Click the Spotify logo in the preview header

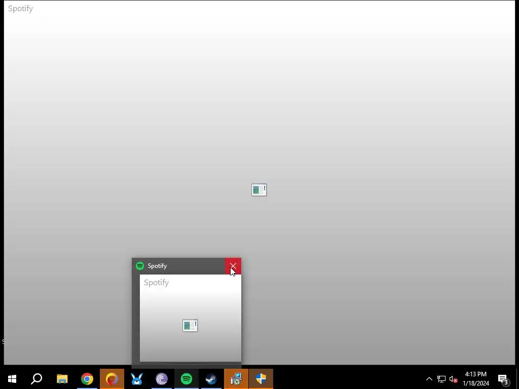click(x=140, y=266)
